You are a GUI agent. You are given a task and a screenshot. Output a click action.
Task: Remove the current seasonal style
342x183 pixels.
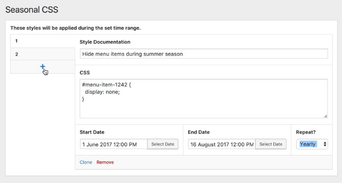(x=105, y=162)
